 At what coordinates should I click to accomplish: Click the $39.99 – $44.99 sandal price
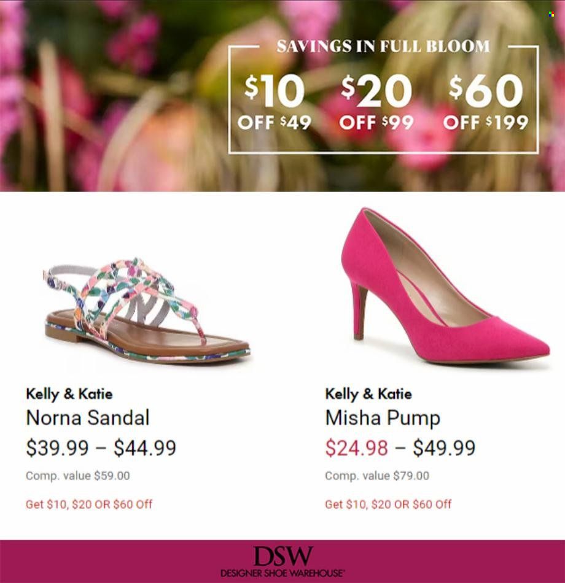click(x=101, y=447)
